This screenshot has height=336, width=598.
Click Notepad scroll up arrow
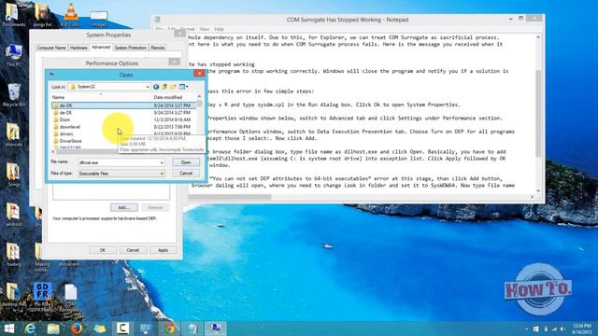[x=538, y=37]
